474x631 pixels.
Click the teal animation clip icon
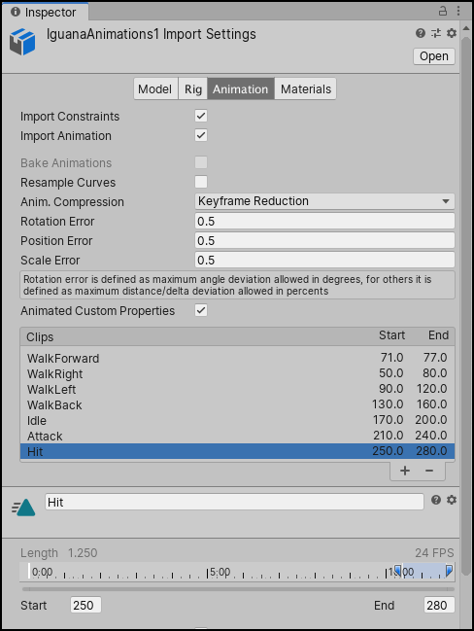coord(23,508)
